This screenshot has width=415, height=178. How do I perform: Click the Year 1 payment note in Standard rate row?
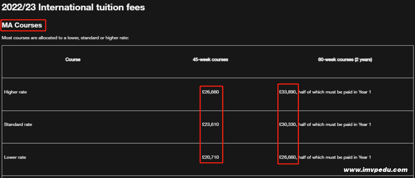coord(335,124)
